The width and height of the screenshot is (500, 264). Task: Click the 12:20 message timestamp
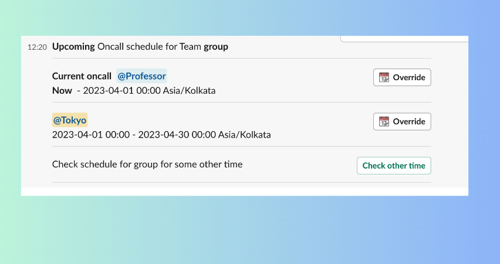(37, 47)
